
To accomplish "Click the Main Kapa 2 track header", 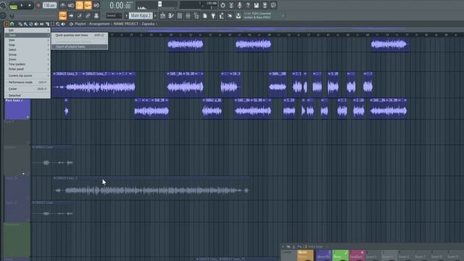I will point(17,109).
